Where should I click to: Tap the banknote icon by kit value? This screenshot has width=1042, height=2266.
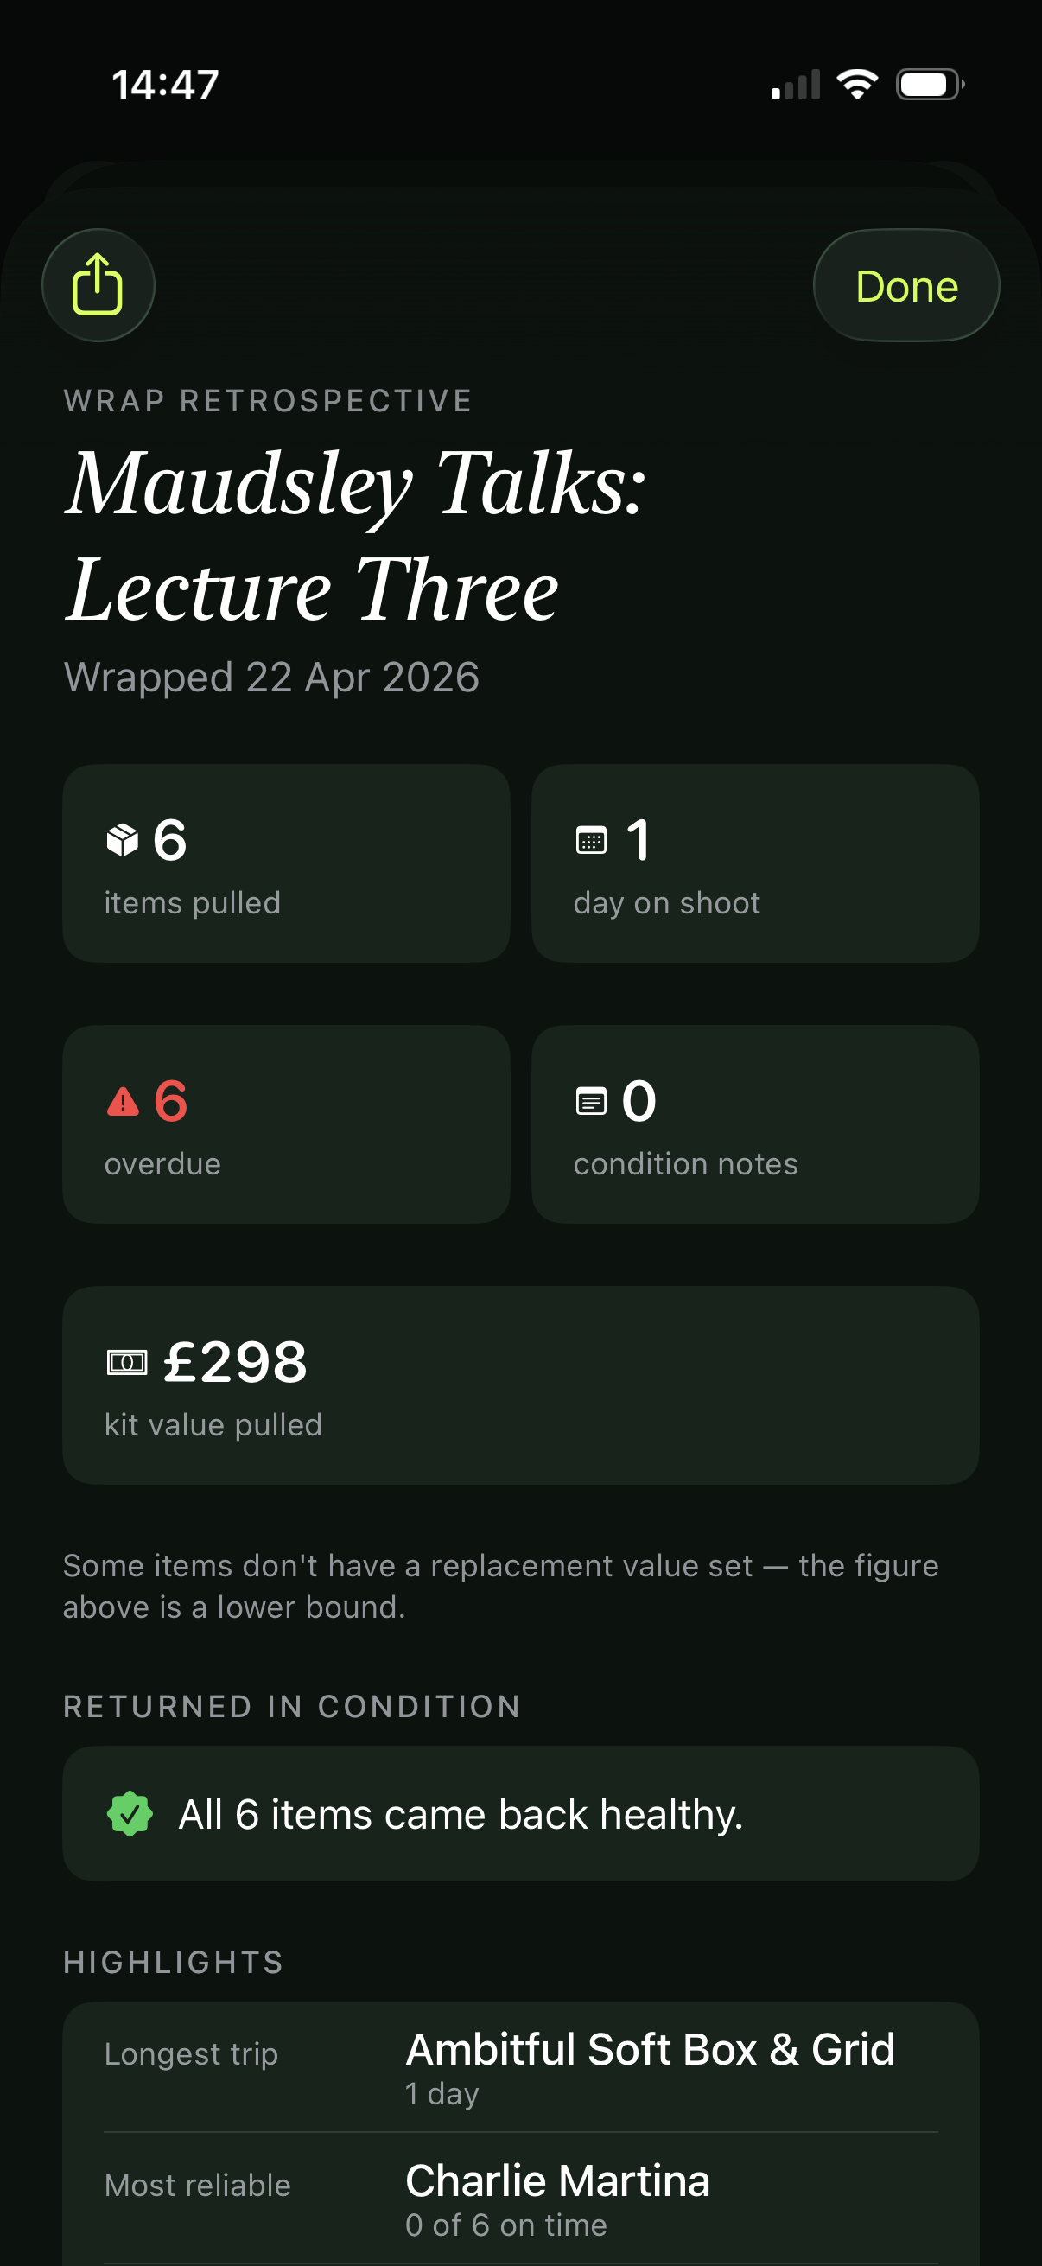[x=127, y=1363]
